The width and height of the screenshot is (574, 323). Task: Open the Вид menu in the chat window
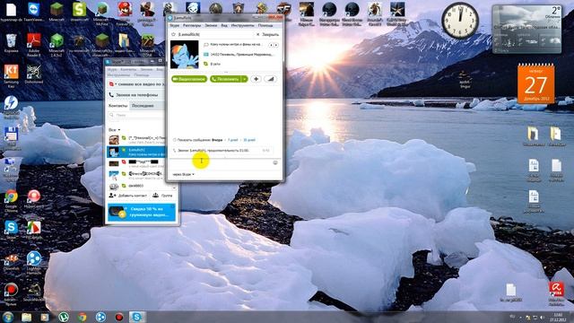click(x=224, y=25)
